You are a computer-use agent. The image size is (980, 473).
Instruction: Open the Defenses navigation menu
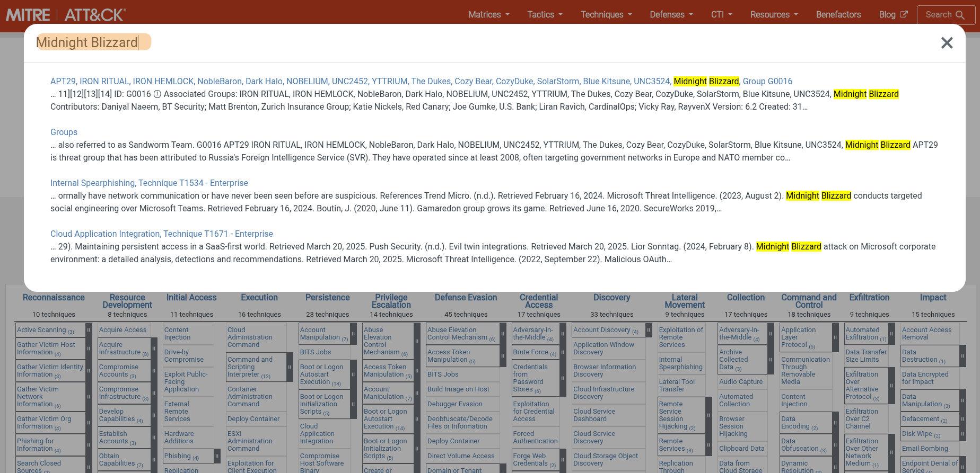(x=671, y=14)
